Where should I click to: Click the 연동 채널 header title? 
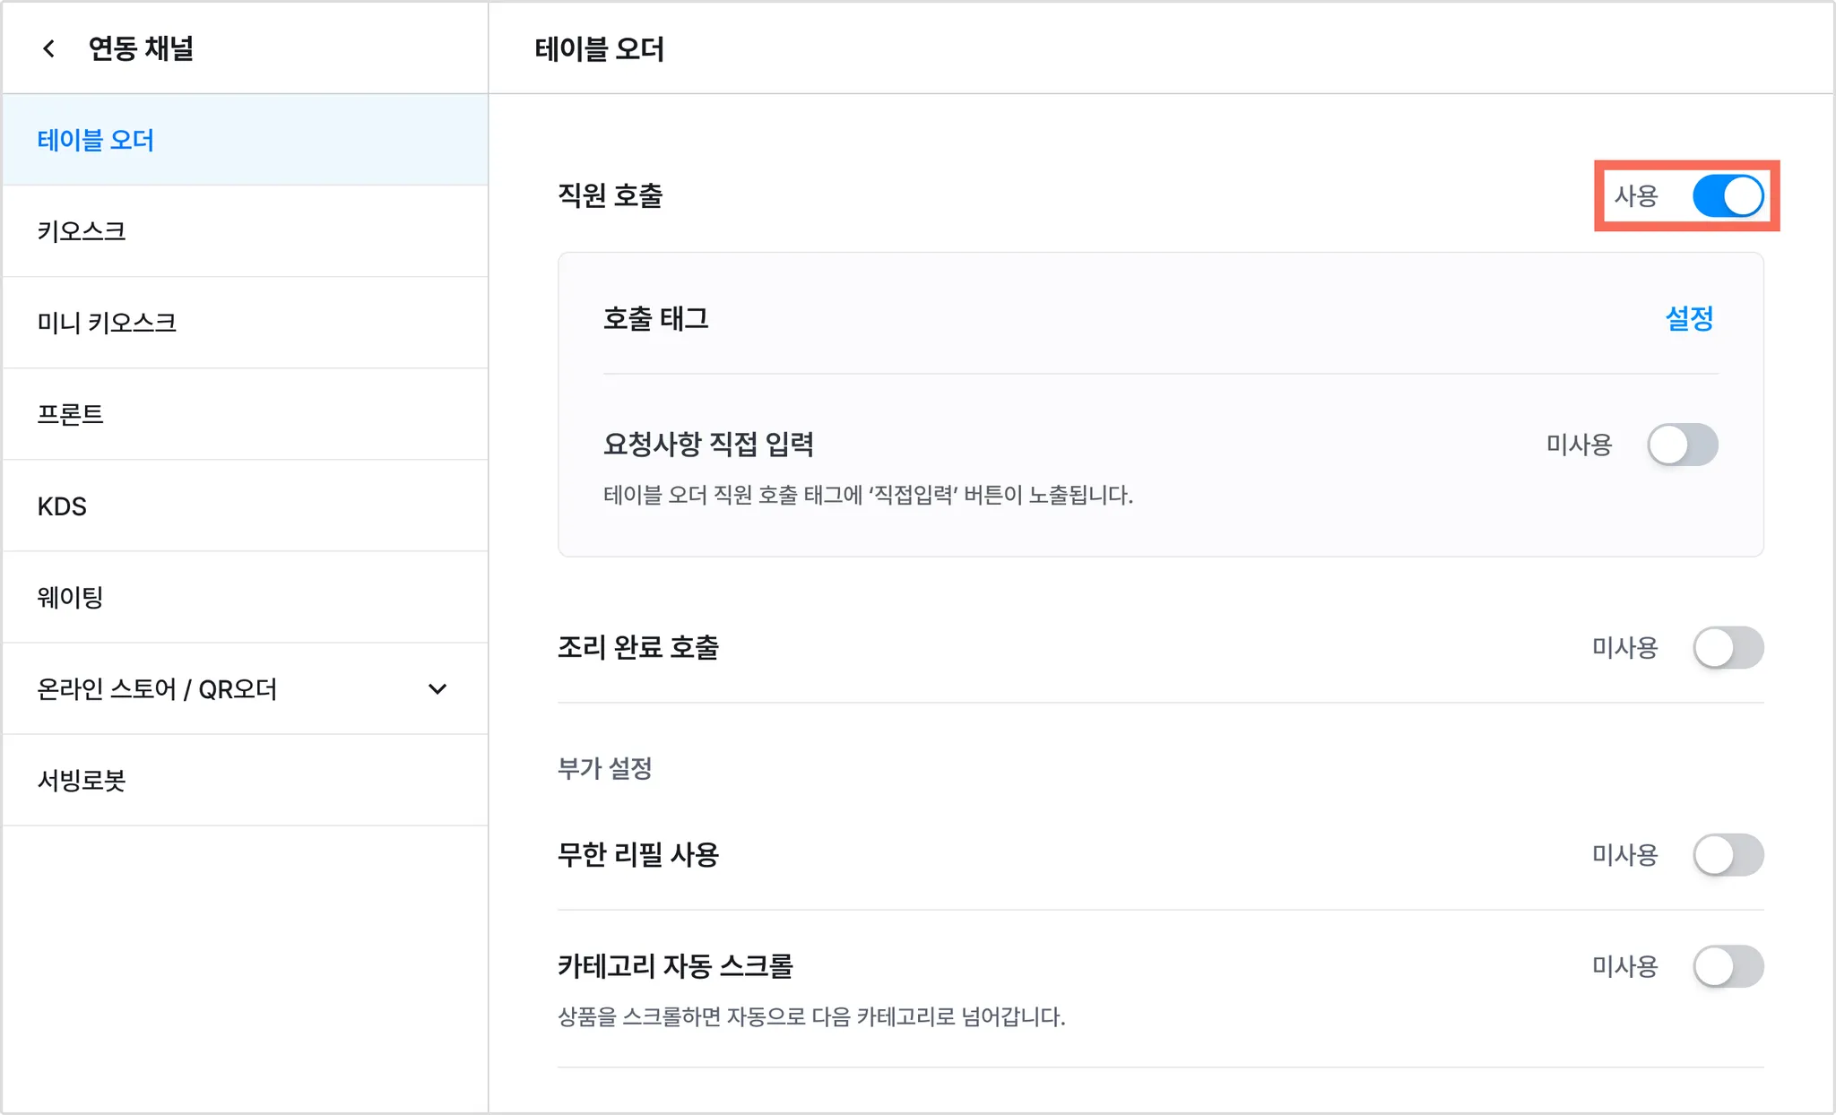(x=141, y=48)
